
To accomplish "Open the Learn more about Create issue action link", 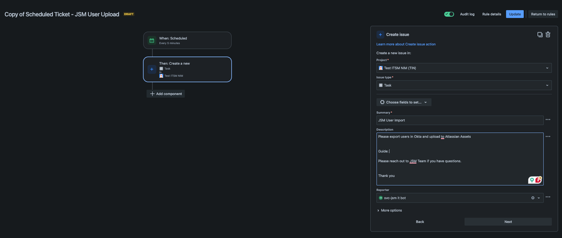I will (406, 44).
